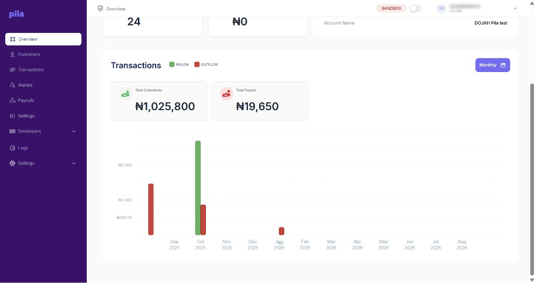Click the Developers DEV icon
This screenshot has height=283, width=535.
(x=13, y=131)
